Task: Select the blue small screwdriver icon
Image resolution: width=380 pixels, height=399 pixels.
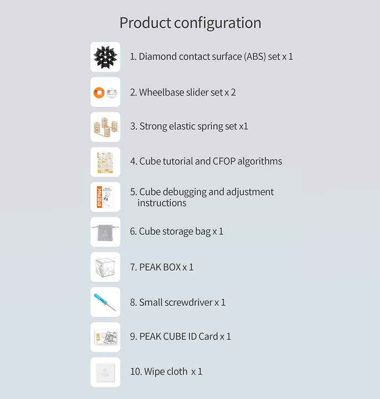Action: coord(105,302)
